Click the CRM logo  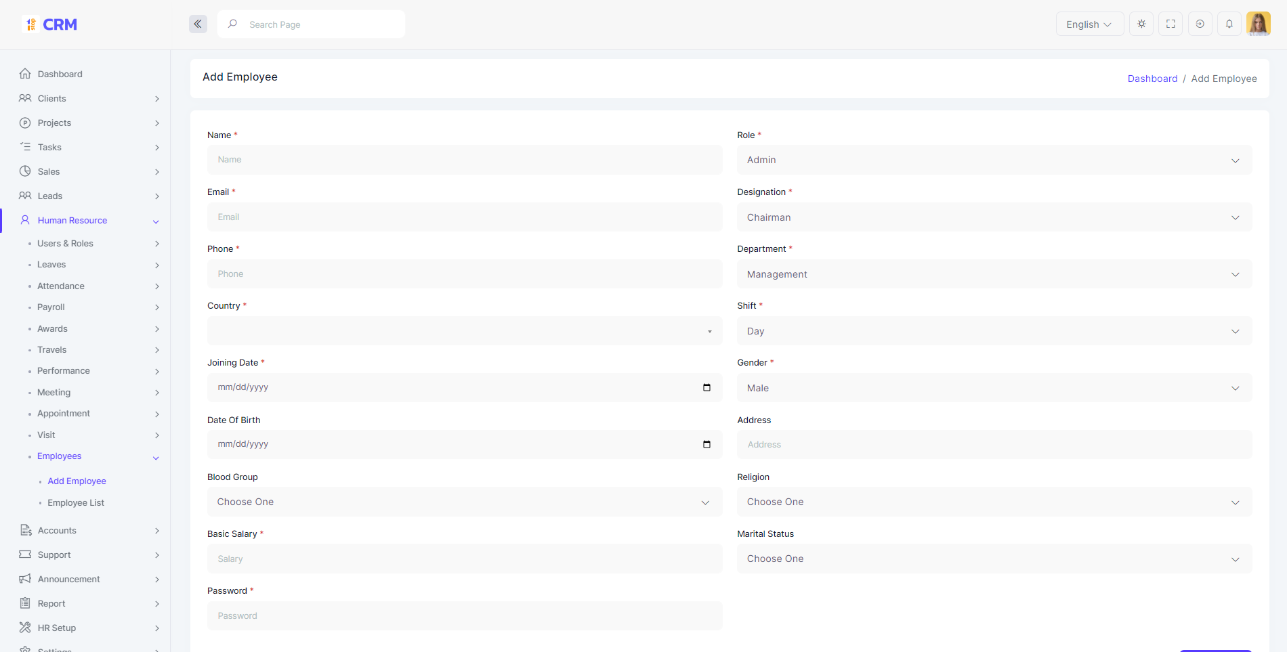51,24
